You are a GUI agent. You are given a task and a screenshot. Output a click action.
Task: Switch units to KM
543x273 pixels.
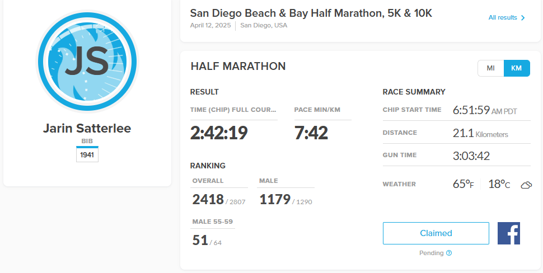tap(517, 68)
